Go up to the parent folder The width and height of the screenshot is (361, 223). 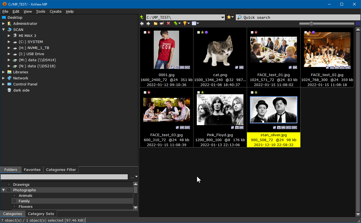pos(142,17)
